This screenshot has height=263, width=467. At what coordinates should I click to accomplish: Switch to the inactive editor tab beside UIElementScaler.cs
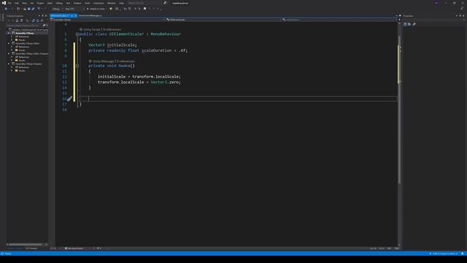click(x=90, y=15)
